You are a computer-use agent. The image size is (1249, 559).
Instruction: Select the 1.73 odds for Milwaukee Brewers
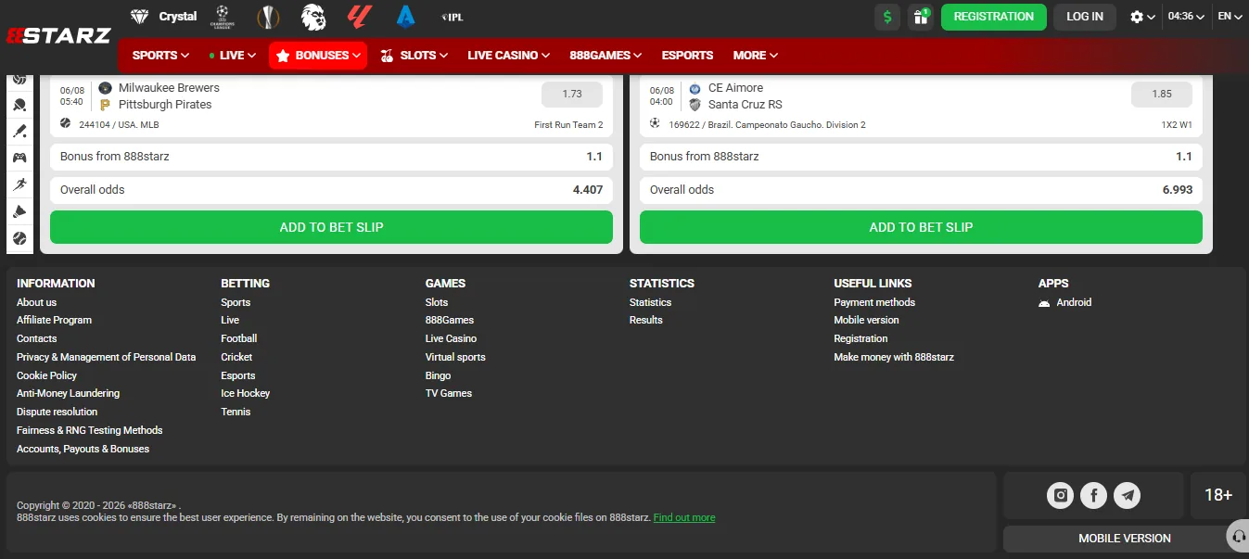click(572, 95)
